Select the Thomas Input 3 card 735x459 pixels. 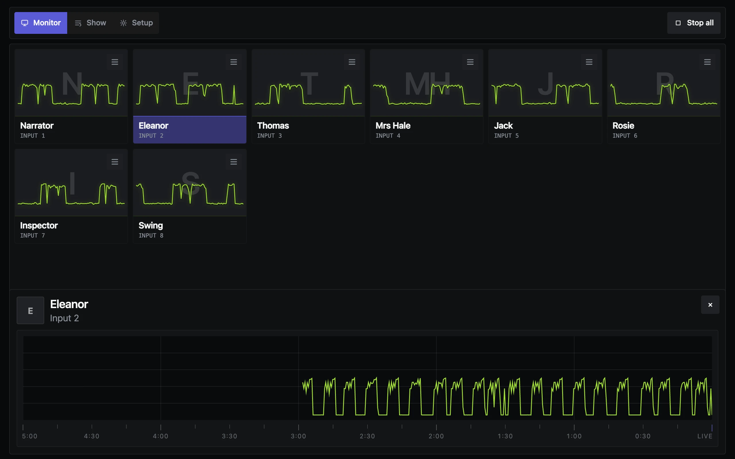(x=308, y=97)
